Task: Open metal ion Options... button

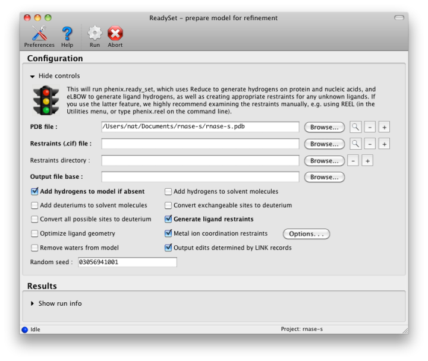Action: click(306, 234)
